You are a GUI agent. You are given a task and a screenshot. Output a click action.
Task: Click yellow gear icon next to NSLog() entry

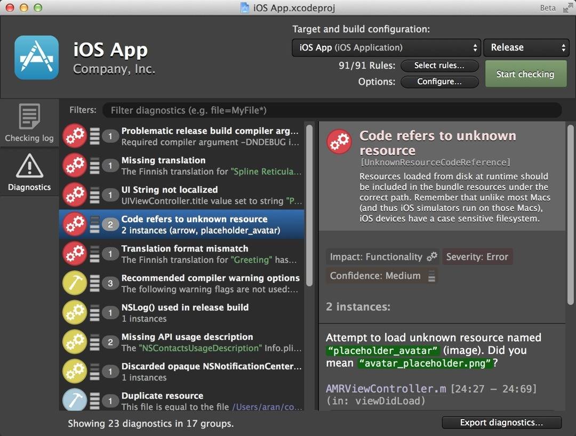(x=75, y=312)
